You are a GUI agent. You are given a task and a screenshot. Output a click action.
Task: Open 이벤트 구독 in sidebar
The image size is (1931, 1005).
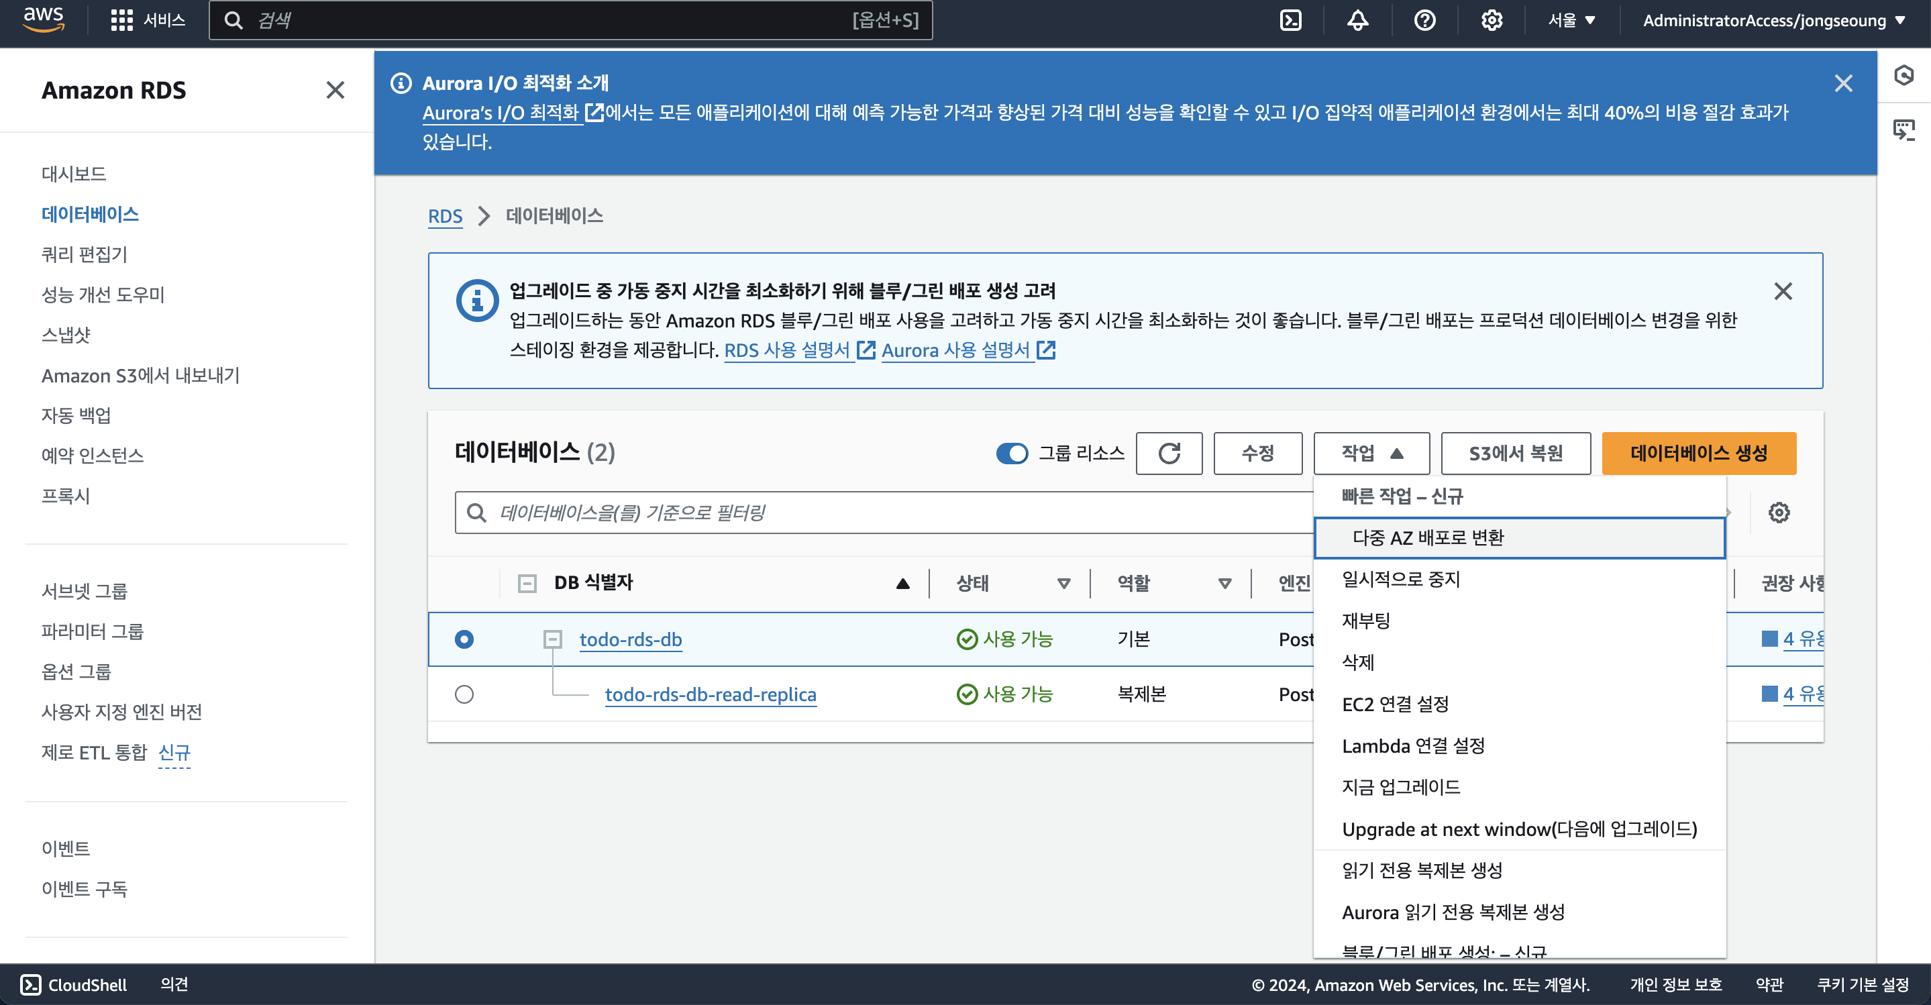[84, 889]
